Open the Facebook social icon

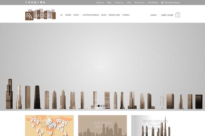click(x=26, y=2)
